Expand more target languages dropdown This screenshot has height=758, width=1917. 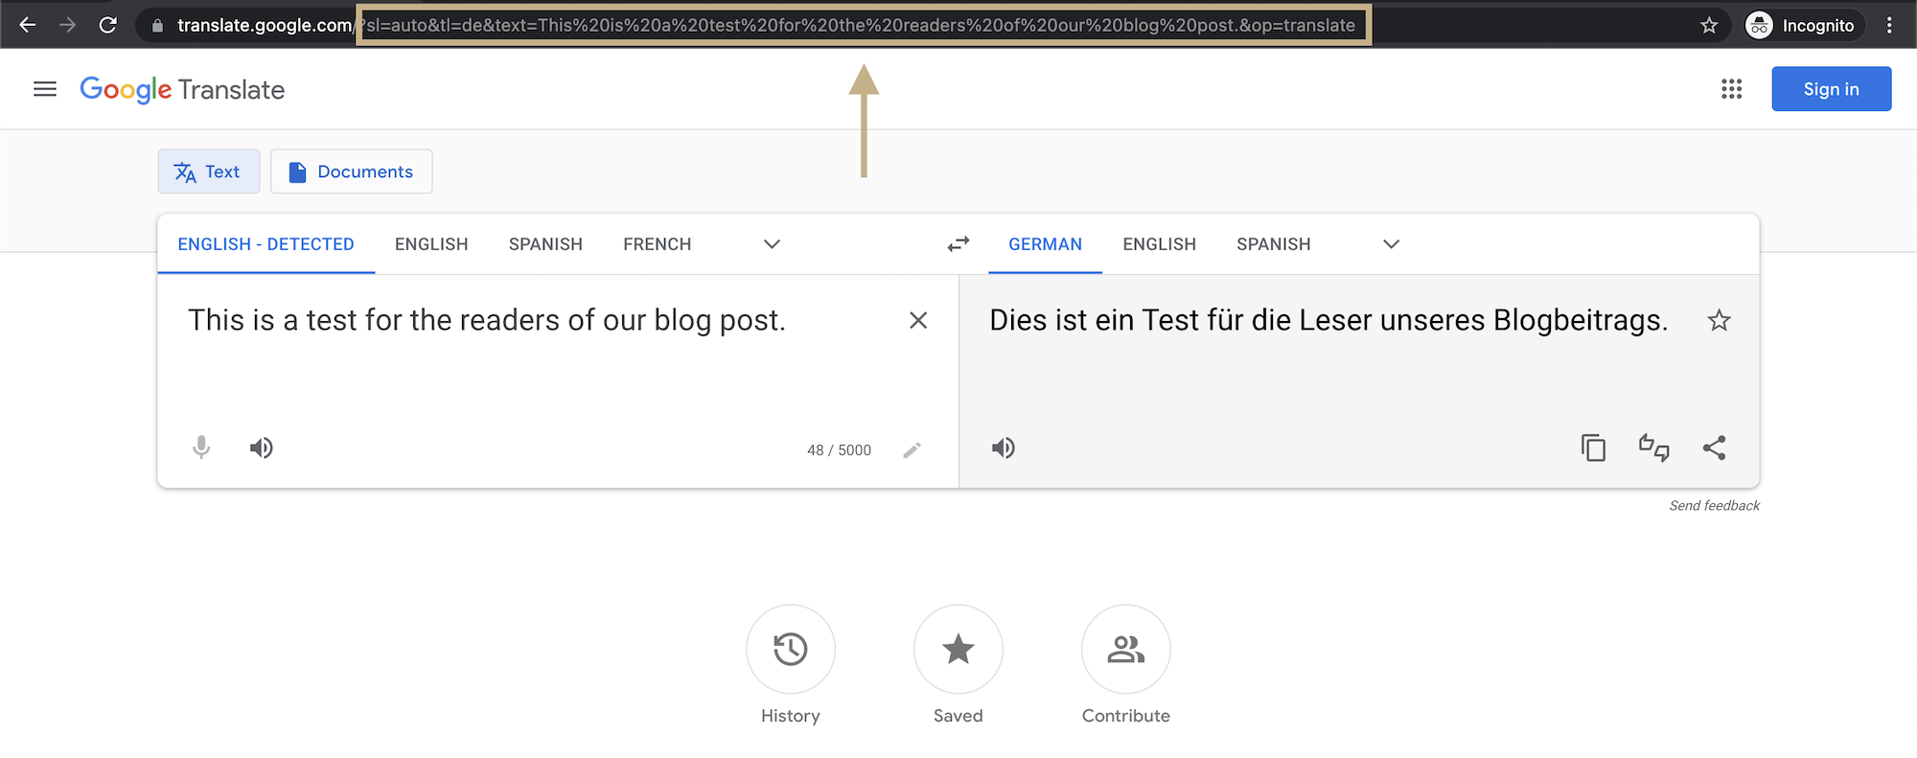1391,244
